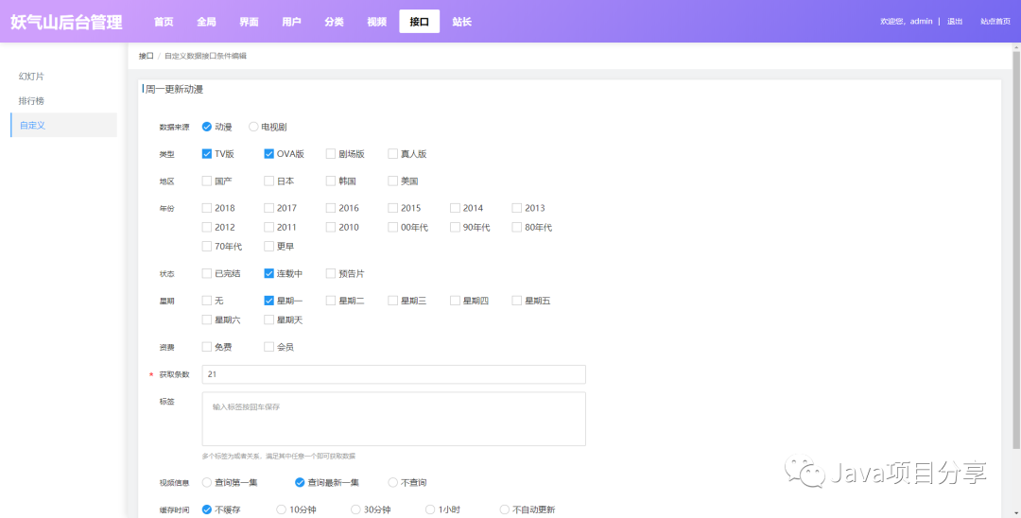Check the 2016 year checkbox
The height and width of the screenshot is (518, 1021).
click(331, 208)
